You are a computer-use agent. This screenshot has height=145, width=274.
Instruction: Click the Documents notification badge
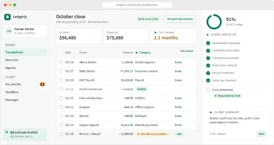(x=42, y=84)
